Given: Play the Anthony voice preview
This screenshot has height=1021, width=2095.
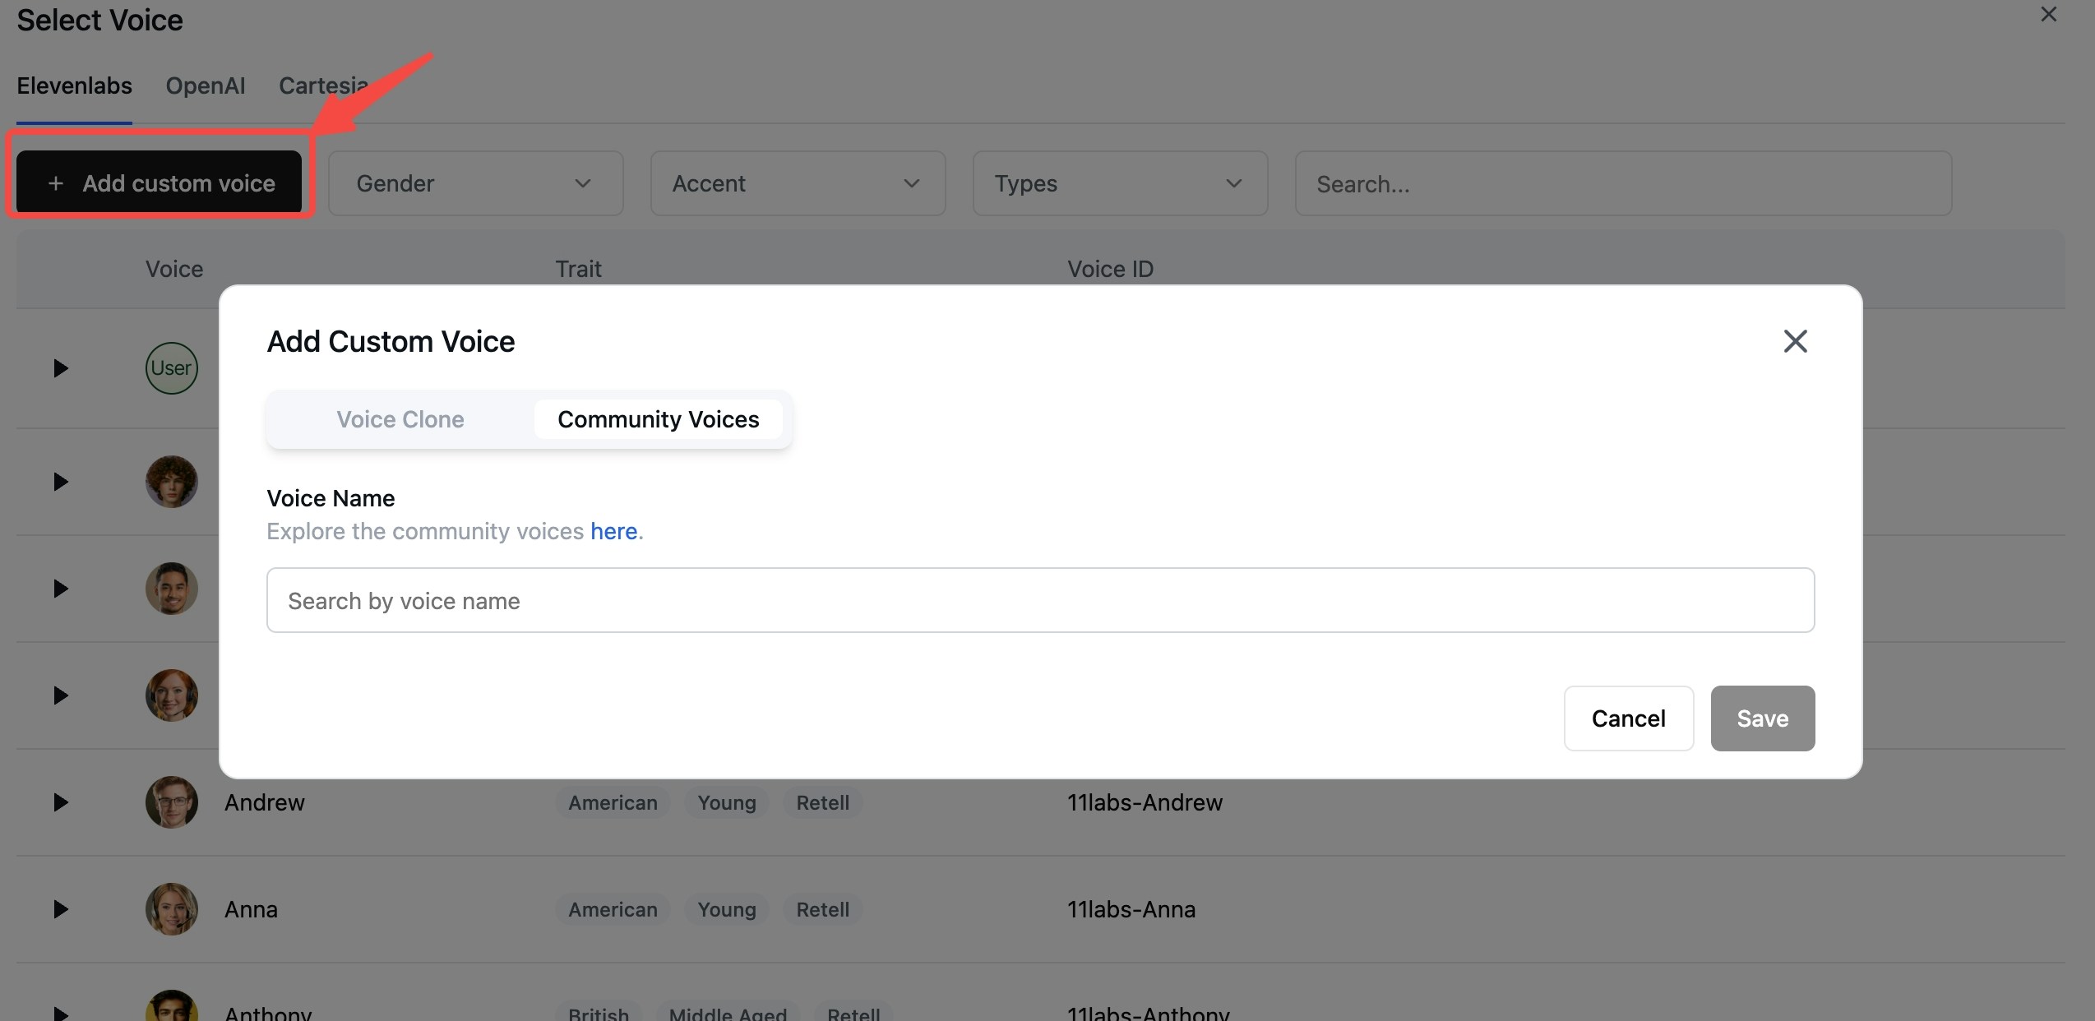Looking at the screenshot, I should [x=60, y=1013].
